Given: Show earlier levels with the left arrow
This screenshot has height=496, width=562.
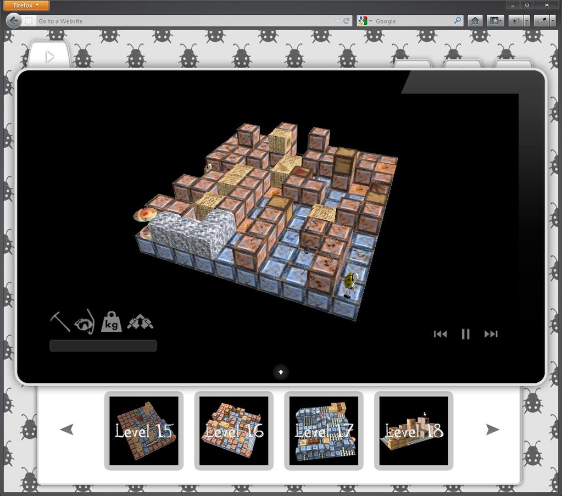Looking at the screenshot, I should click(x=67, y=429).
